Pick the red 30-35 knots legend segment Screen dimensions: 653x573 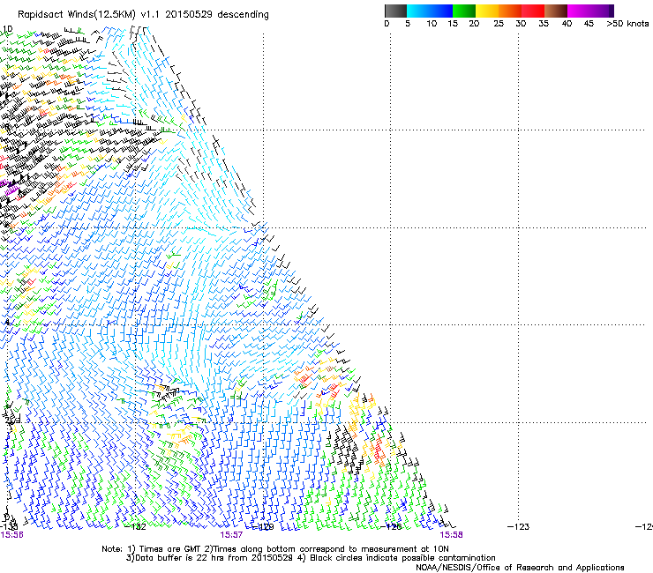(533, 11)
